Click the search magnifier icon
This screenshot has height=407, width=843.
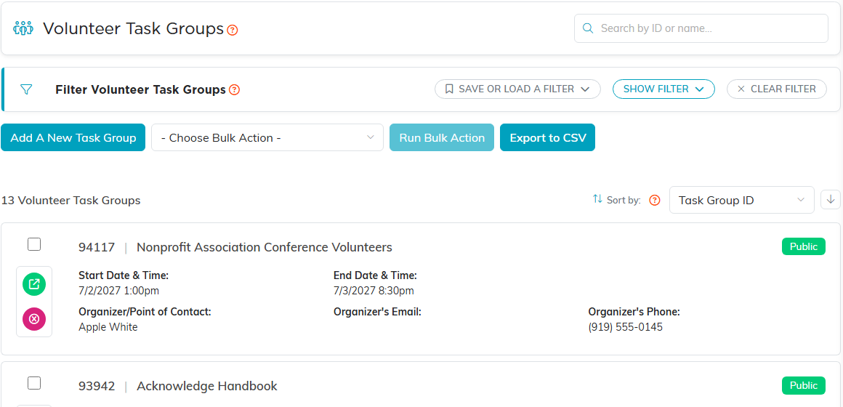click(x=588, y=28)
